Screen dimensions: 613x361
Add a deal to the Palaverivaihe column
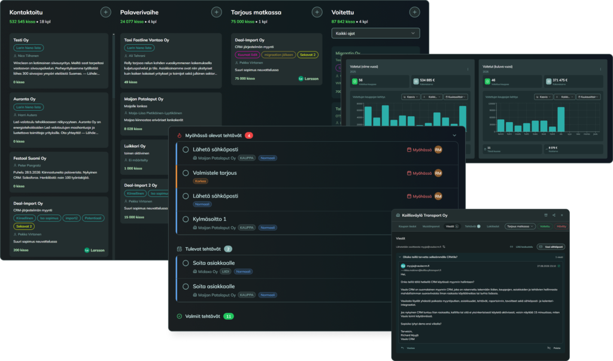click(x=216, y=12)
